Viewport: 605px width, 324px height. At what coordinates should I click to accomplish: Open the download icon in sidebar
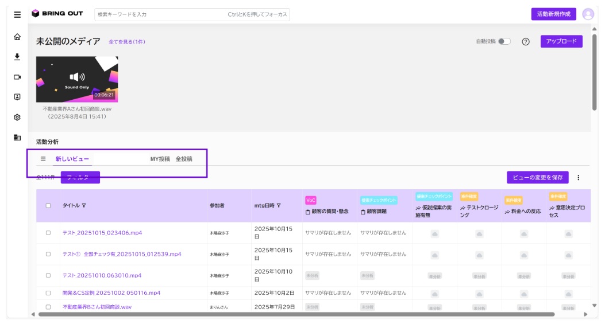point(17,57)
